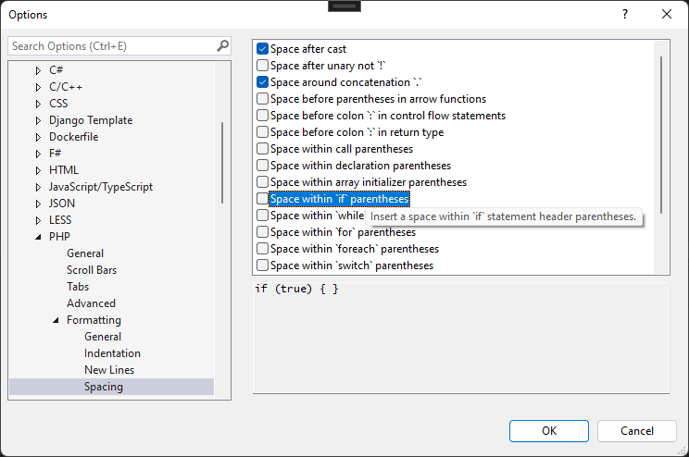Image resolution: width=689 pixels, height=457 pixels.
Task: Expand the HTML options node
Action: pyautogui.click(x=38, y=170)
